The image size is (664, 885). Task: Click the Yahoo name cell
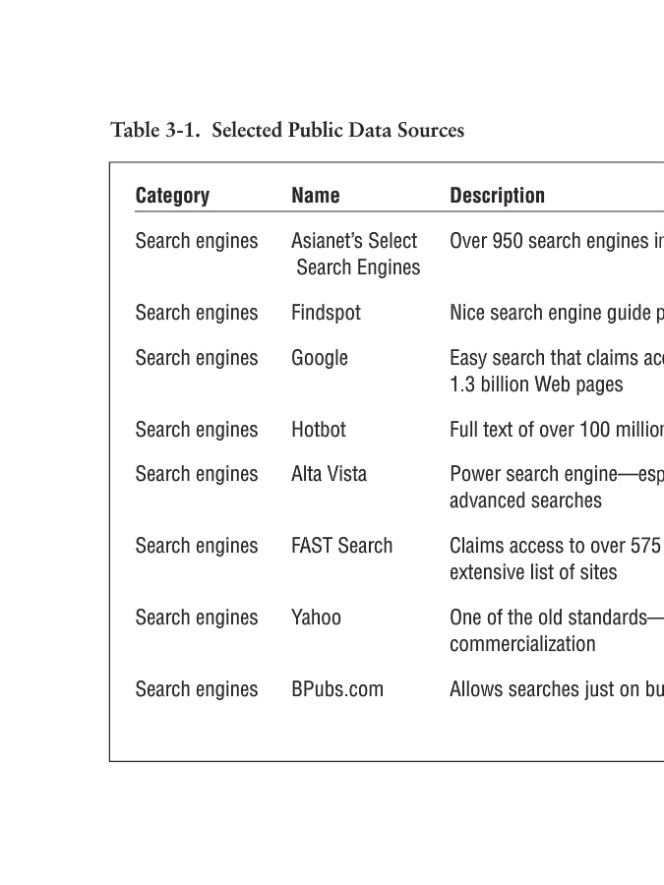(316, 618)
